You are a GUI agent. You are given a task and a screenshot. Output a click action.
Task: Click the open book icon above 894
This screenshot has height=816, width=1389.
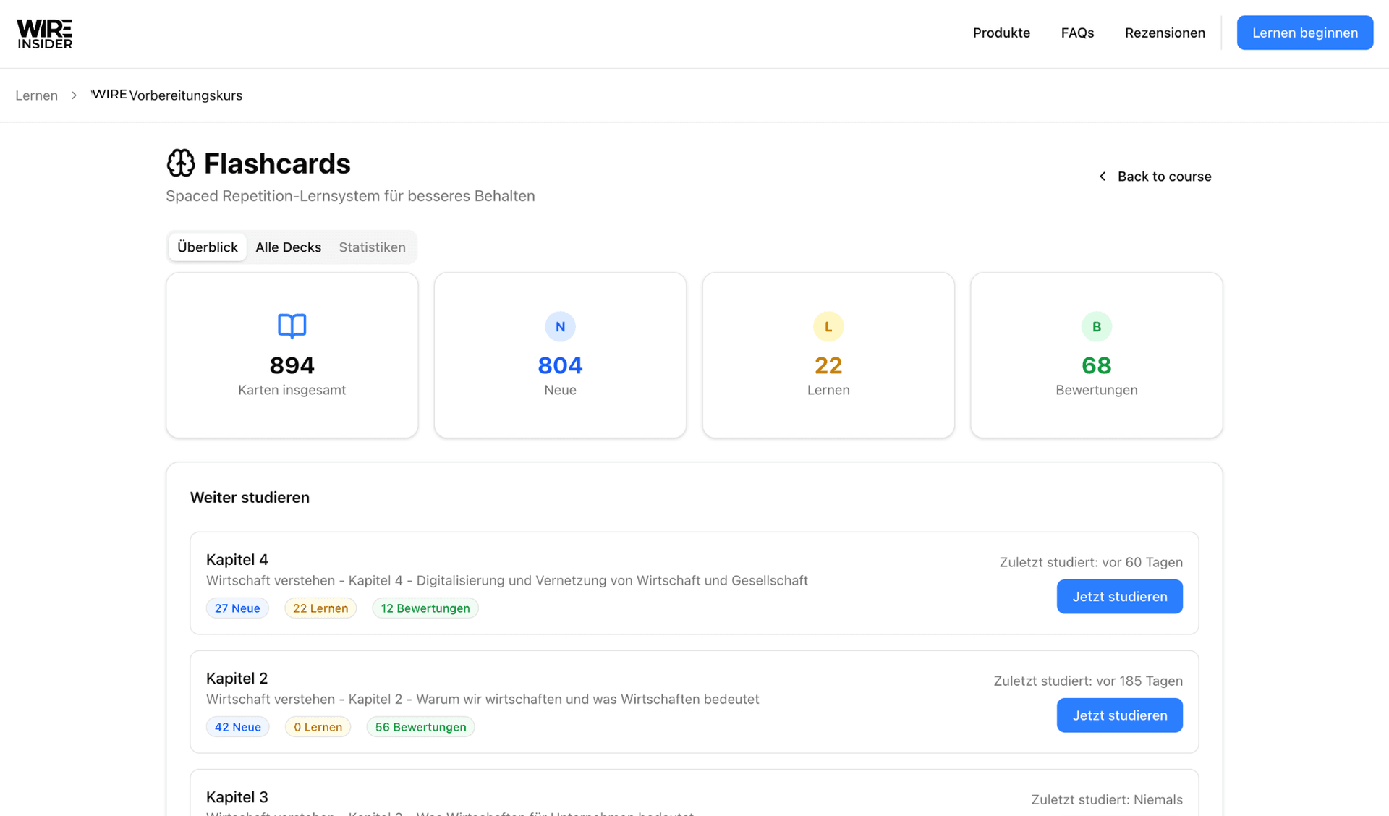point(292,326)
